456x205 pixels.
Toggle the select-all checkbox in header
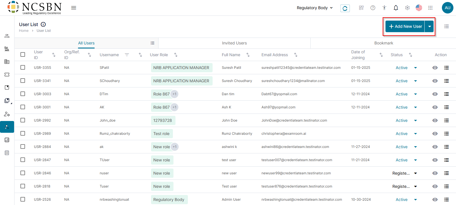(x=23, y=54)
